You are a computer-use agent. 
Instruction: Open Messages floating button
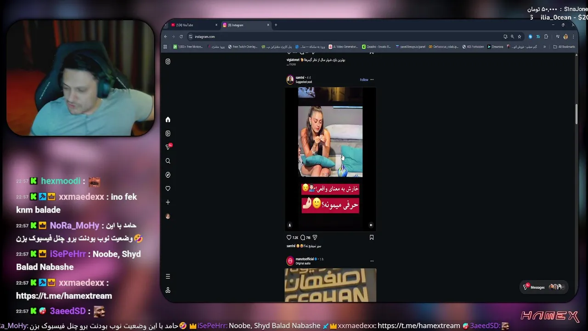pos(544,287)
